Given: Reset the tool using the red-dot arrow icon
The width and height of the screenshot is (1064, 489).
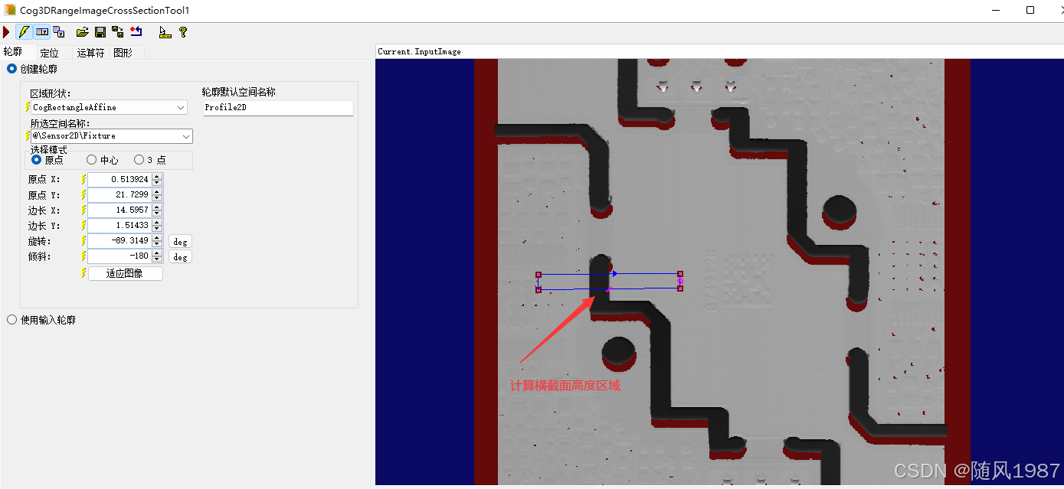Looking at the screenshot, I should (x=136, y=32).
